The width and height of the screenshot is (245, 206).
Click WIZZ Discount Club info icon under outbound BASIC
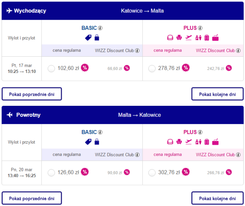pos(137,51)
